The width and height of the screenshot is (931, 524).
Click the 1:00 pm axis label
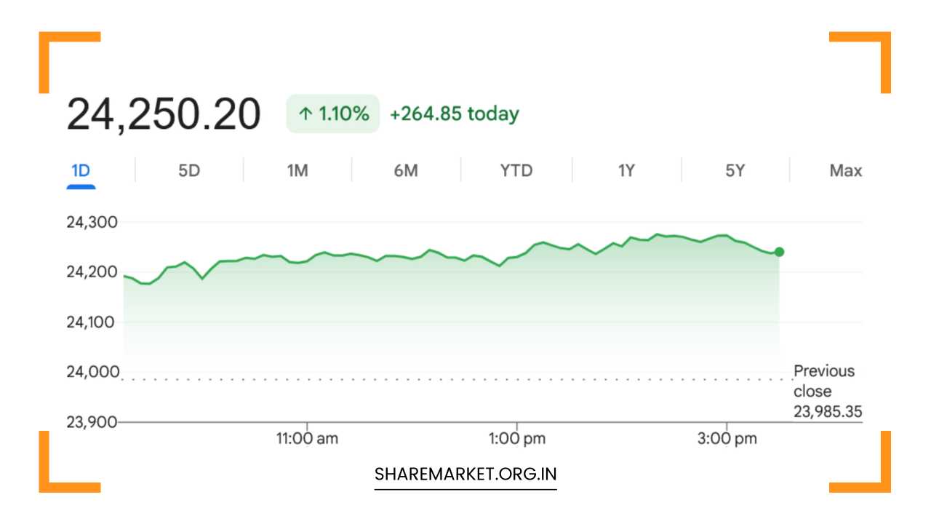pos(517,439)
